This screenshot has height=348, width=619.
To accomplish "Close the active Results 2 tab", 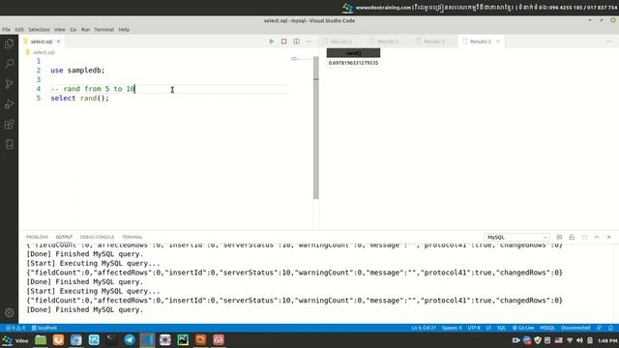I will [x=498, y=42].
